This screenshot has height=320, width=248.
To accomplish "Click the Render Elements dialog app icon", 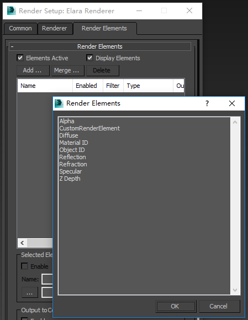I will pos(59,103).
